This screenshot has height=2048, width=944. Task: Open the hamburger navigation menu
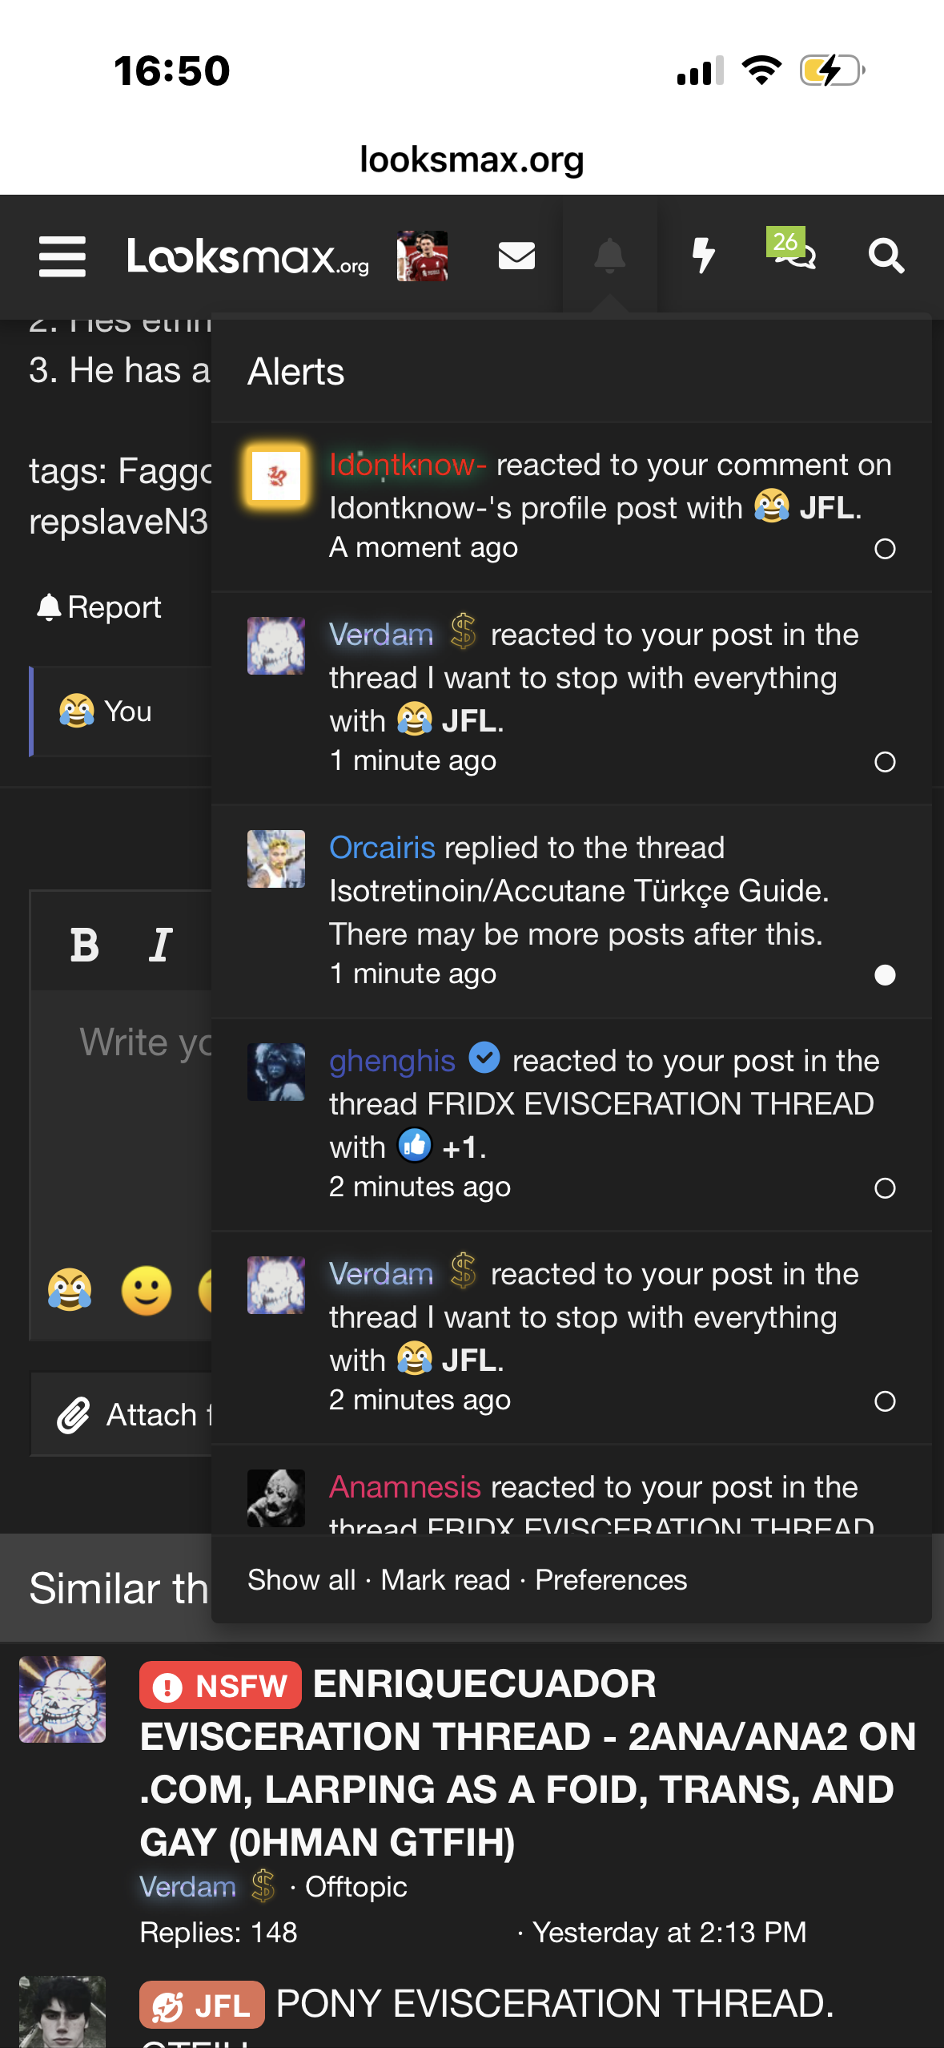(x=62, y=256)
